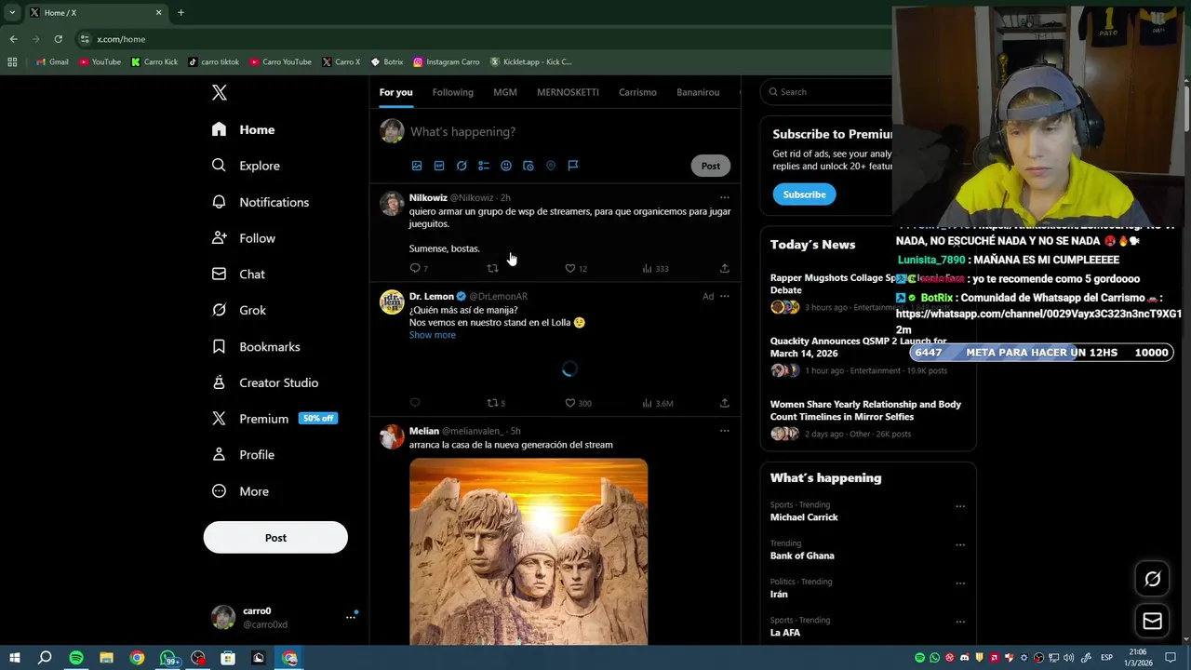Click the large white Post button

(x=275, y=538)
